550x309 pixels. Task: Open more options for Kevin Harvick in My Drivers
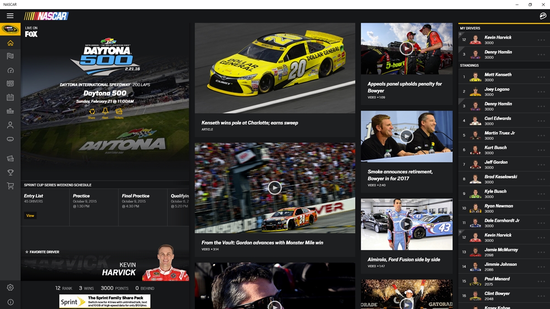pyautogui.click(x=541, y=40)
